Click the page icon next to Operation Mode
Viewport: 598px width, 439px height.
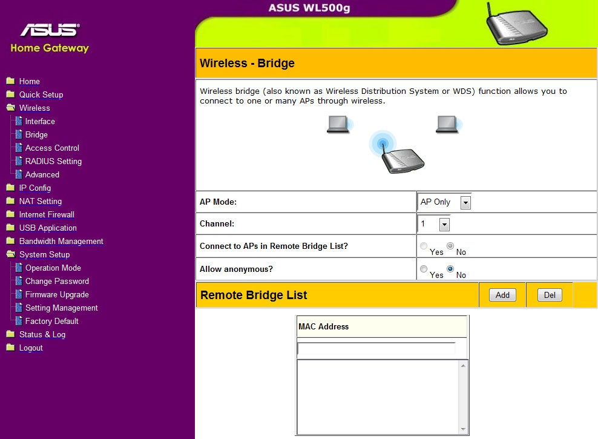(19, 268)
